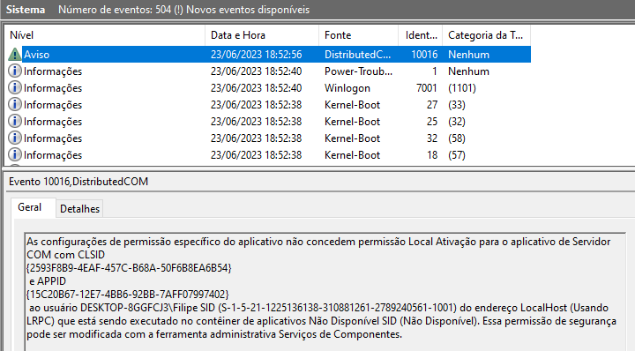The height and width of the screenshot is (351, 635).
Task: Select Kernel-Boot row with category (58)
Action: (267, 138)
